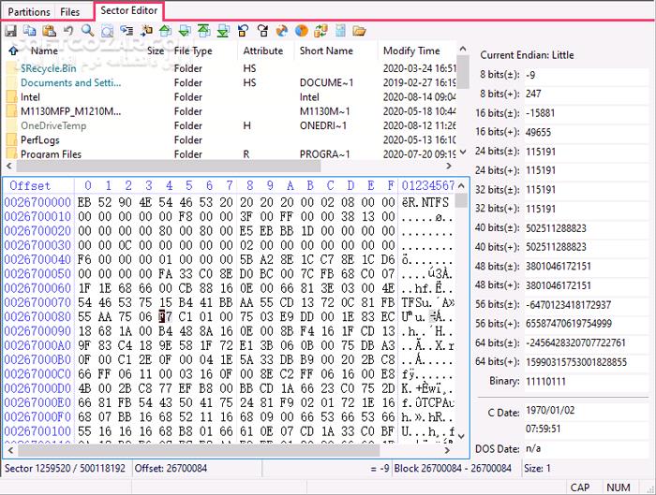
Task: Select the M1130MFP_M1210M... folder row
Action: 231,111
